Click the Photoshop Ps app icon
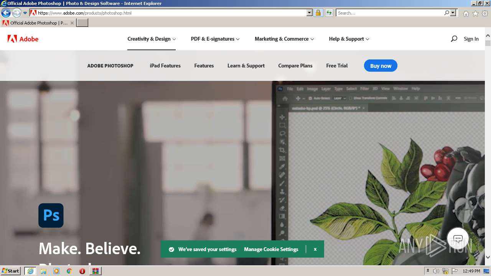The image size is (491, 276). click(x=51, y=215)
